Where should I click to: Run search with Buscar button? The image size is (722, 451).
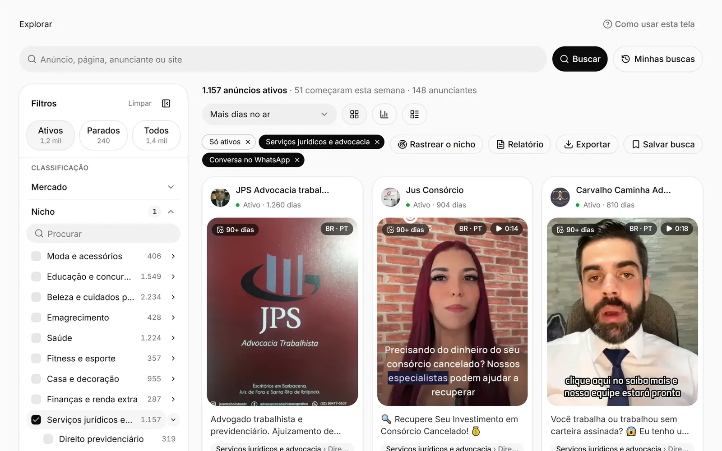[580, 59]
